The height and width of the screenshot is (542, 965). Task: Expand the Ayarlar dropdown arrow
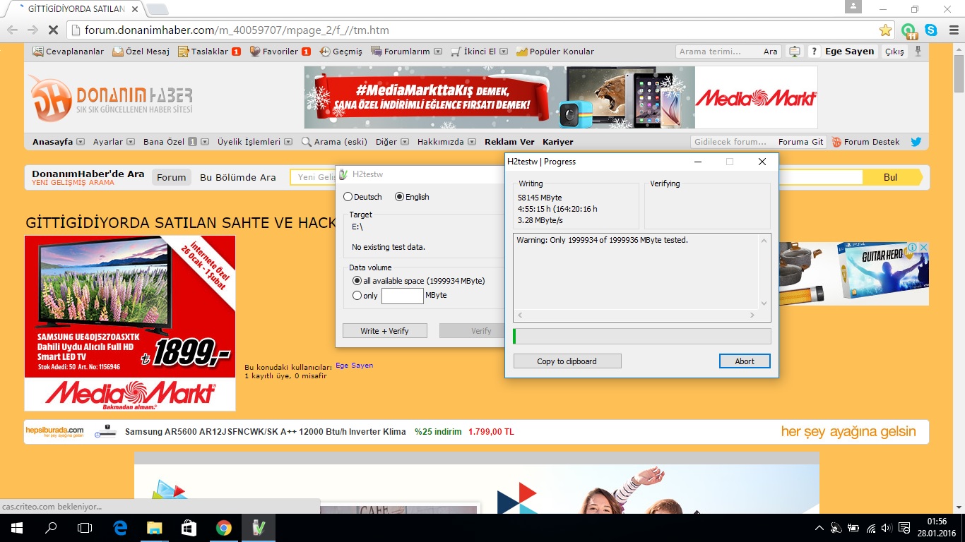coord(131,142)
